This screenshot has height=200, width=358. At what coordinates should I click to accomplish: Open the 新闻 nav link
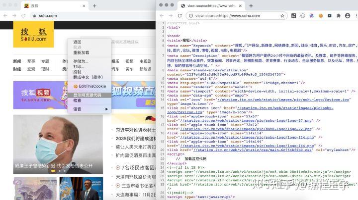(17, 61)
